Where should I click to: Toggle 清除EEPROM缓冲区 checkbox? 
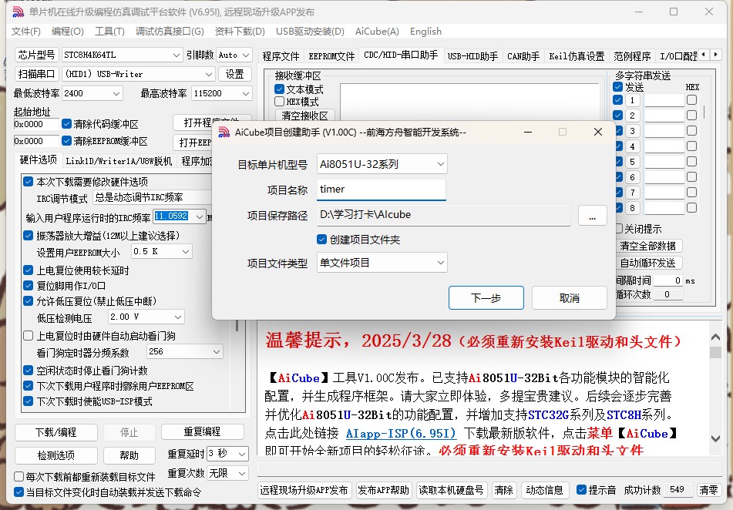[x=66, y=141]
